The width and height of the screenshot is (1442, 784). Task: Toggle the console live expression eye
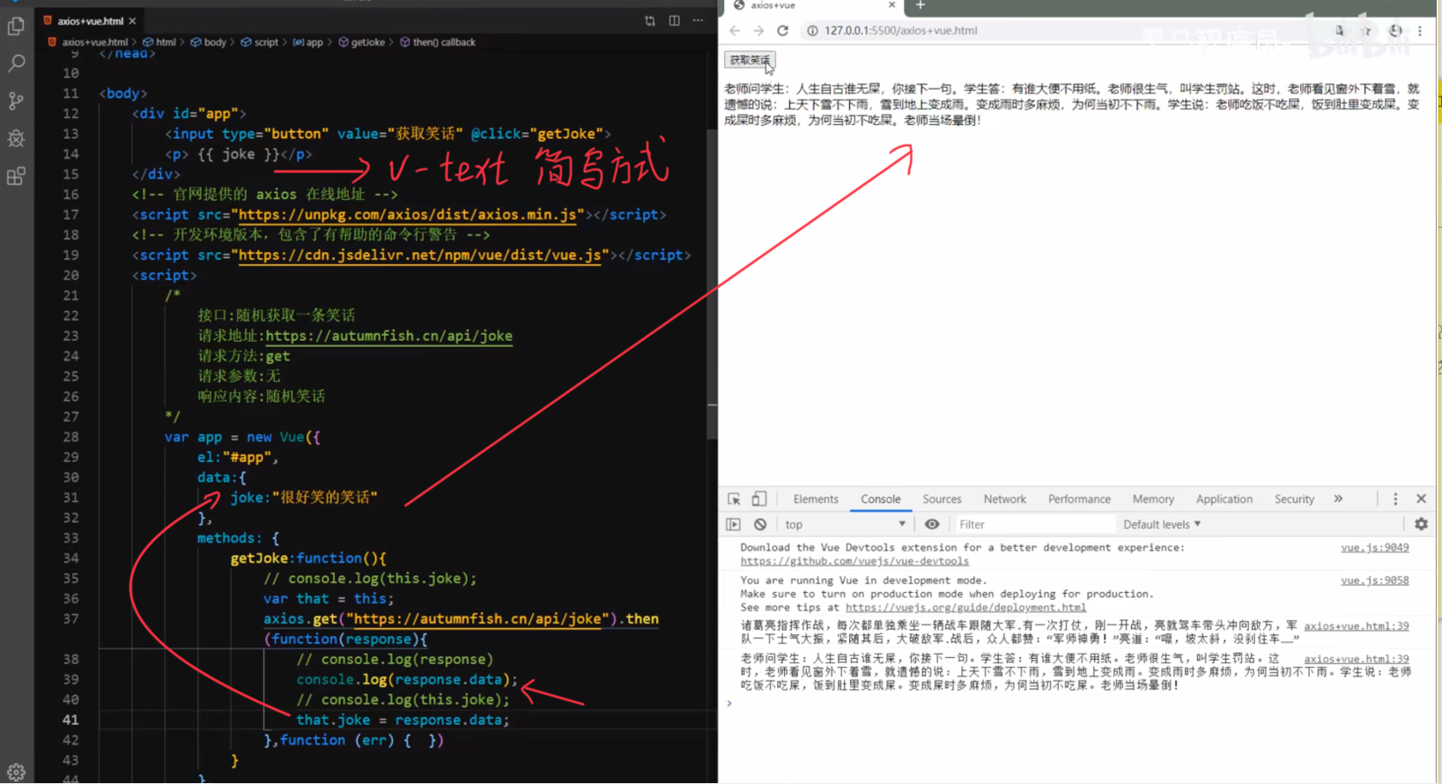(x=932, y=525)
